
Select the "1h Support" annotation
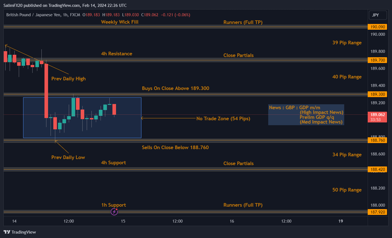(x=113, y=205)
